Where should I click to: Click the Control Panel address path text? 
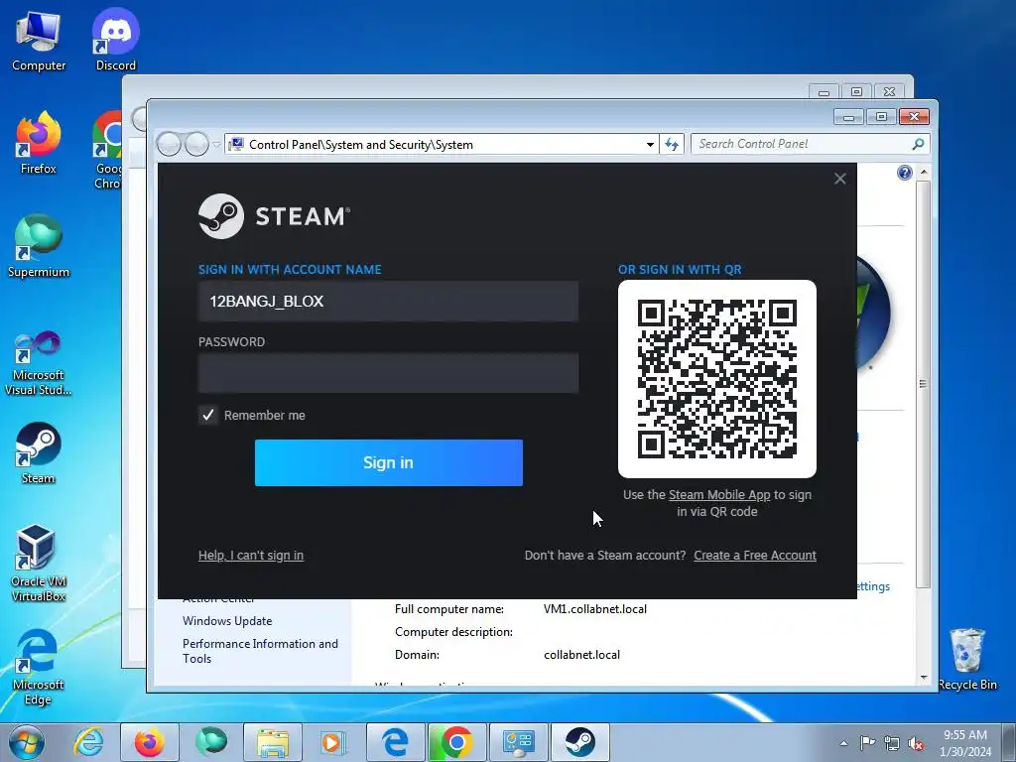[361, 145]
